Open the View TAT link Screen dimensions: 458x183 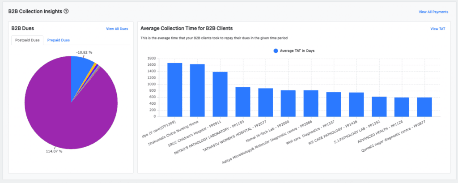click(437, 29)
